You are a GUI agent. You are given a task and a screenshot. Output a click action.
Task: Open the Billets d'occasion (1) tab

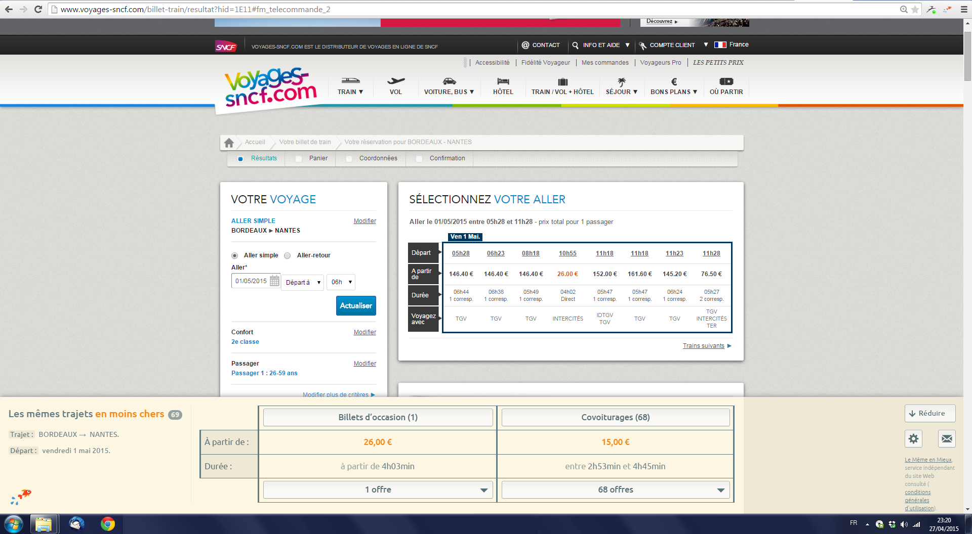click(378, 417)
